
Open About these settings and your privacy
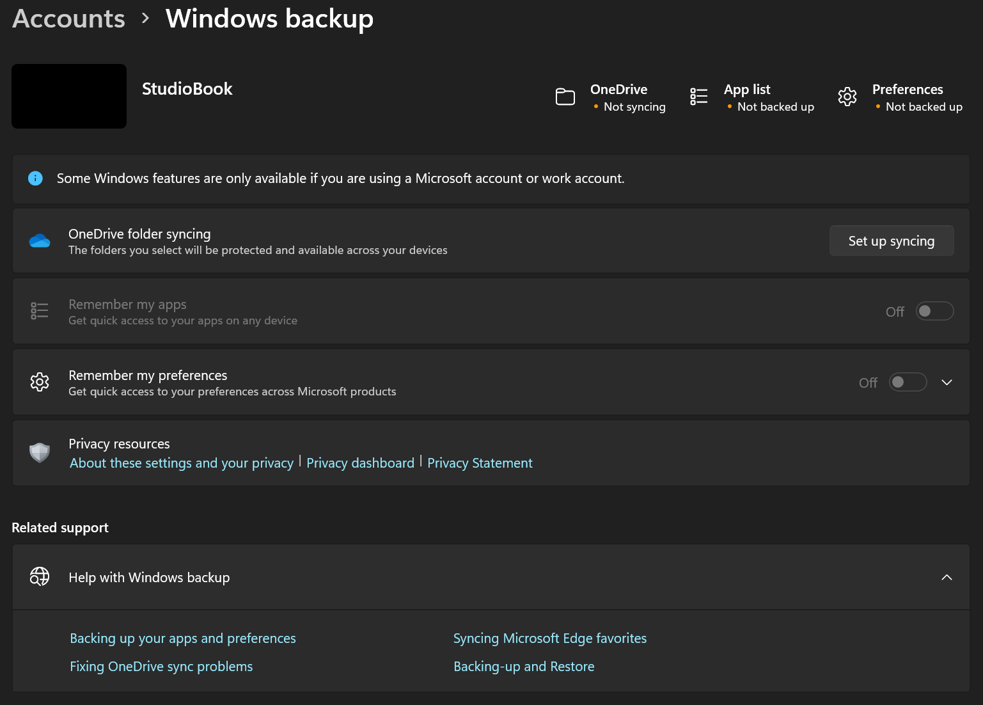tap(182, 463)
